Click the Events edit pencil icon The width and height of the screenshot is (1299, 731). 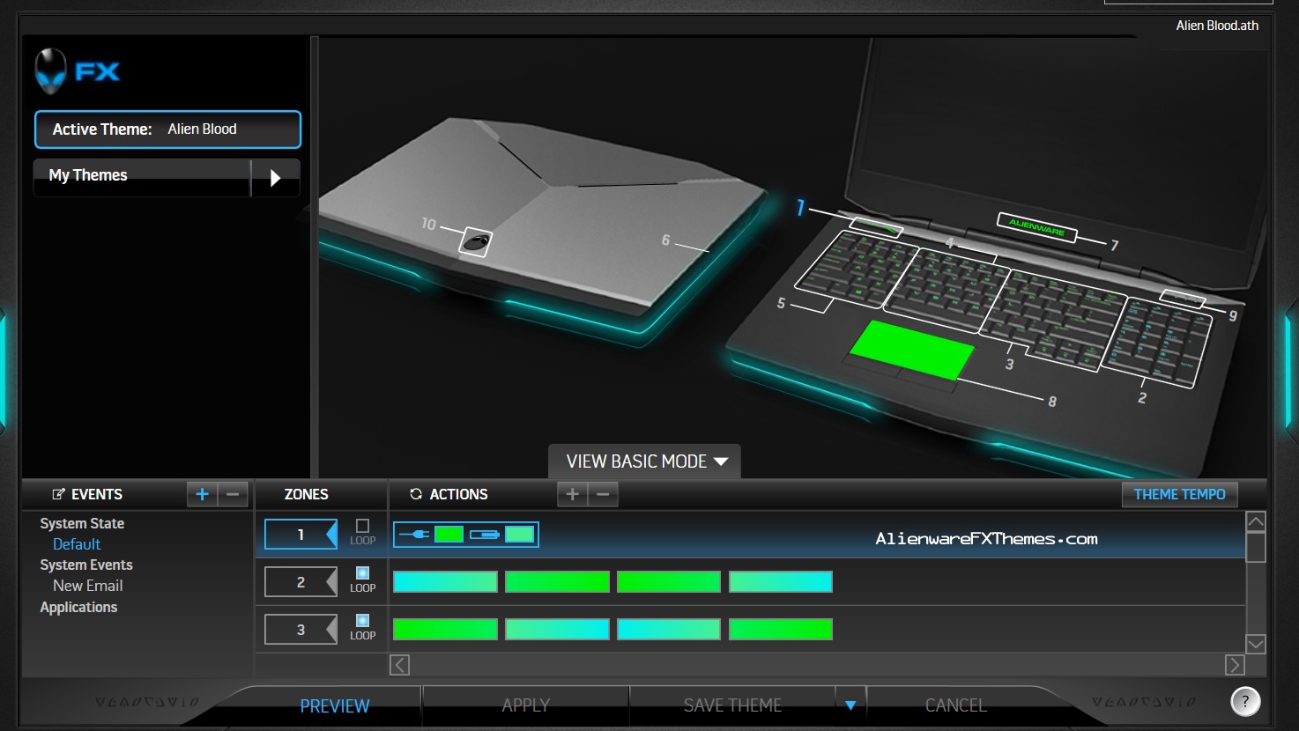pos(59,494)
